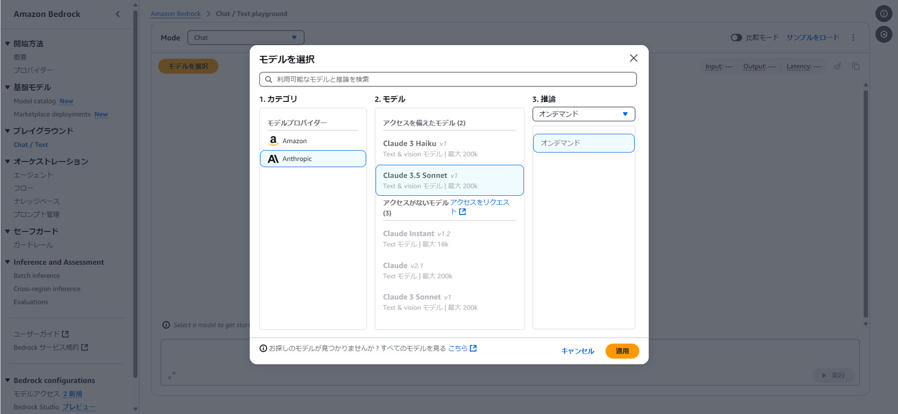The image size is (898, 414).
Task: Open Bedrock Studio in sidebar
Action: pos(36,407)
